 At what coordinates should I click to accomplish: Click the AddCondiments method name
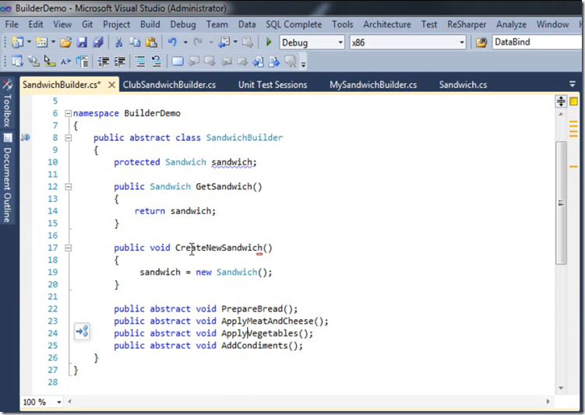pyautogui.click(x=255, y=346)
